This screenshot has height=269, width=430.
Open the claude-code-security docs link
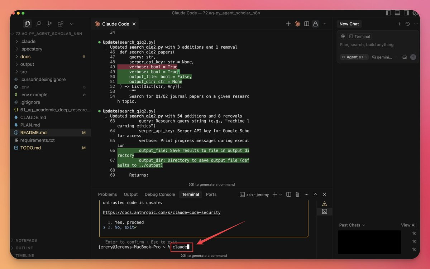tap(162, 212)
